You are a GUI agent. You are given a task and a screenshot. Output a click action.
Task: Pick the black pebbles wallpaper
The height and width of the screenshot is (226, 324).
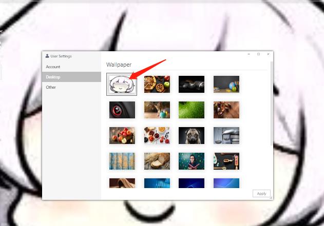click(x=192, y=84)
